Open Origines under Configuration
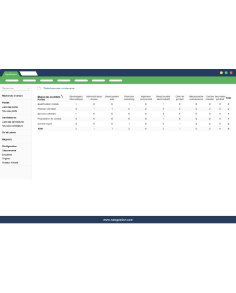The image size is (236, 293). point(6,159)
